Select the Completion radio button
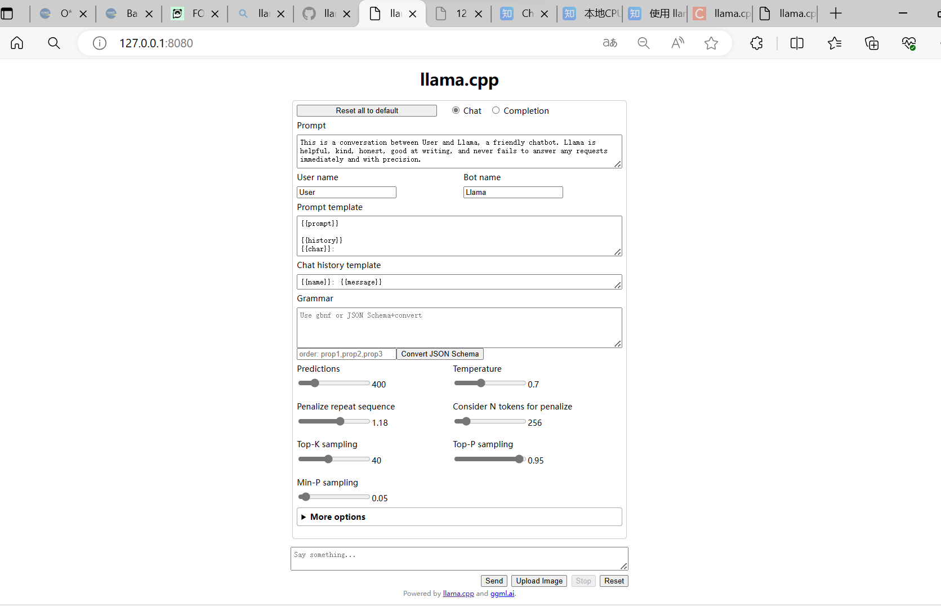 click(496, 110)
